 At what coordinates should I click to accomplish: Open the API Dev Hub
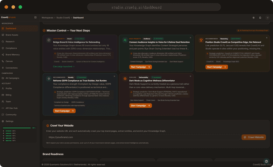[x=12, y=108]
